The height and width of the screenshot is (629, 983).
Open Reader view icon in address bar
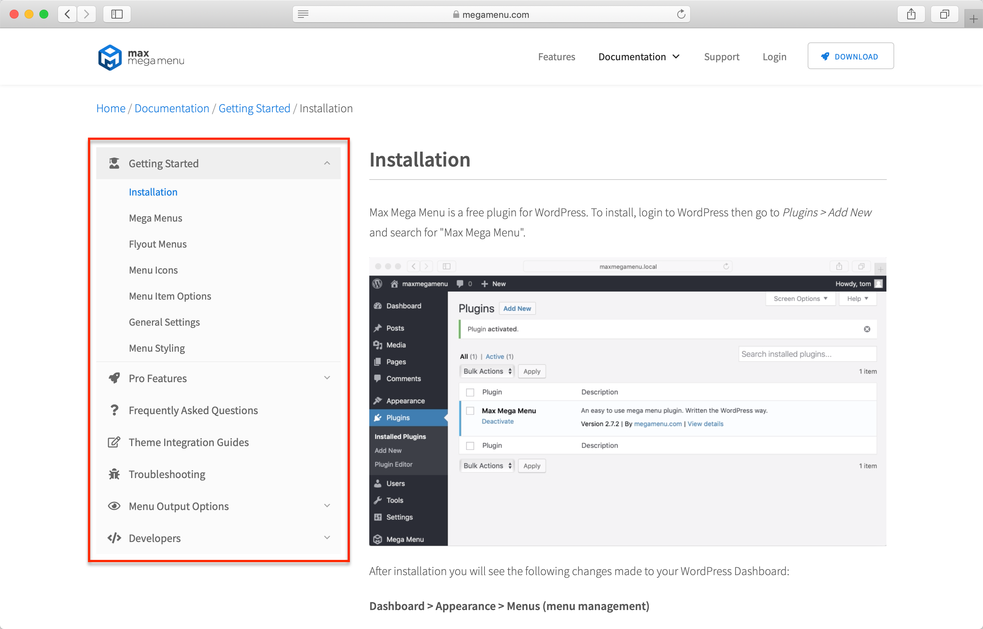pyautogui.click(x=303, y=14)
